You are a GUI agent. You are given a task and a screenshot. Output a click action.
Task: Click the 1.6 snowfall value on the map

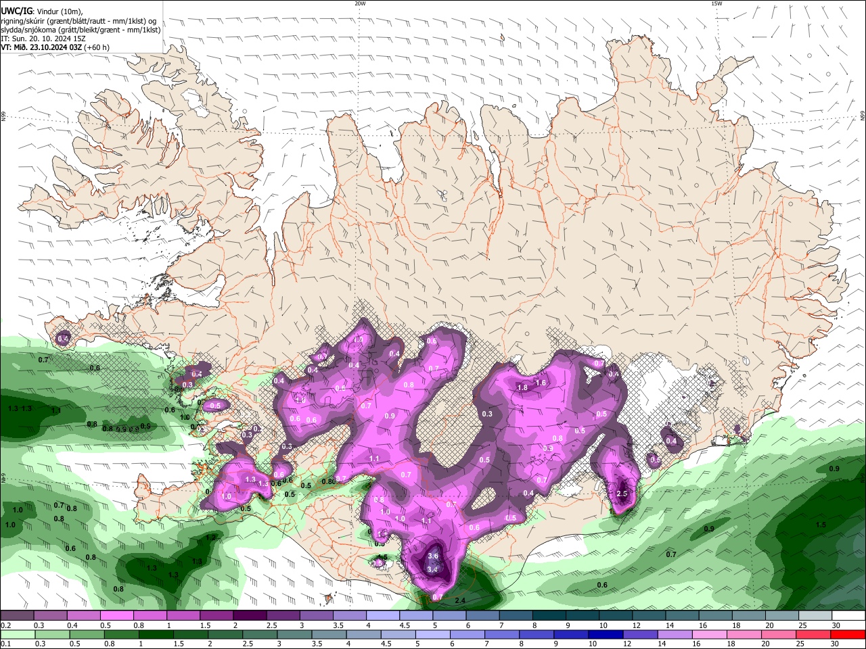[541, 383]
